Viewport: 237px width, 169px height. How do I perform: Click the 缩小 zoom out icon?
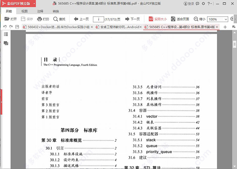[x=196, y=19]
